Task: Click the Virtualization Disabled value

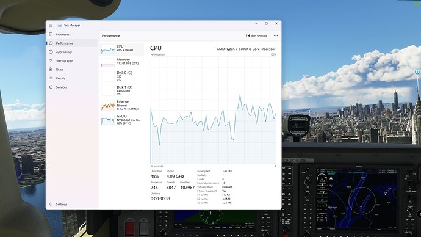Action: (x=227, y=187)
